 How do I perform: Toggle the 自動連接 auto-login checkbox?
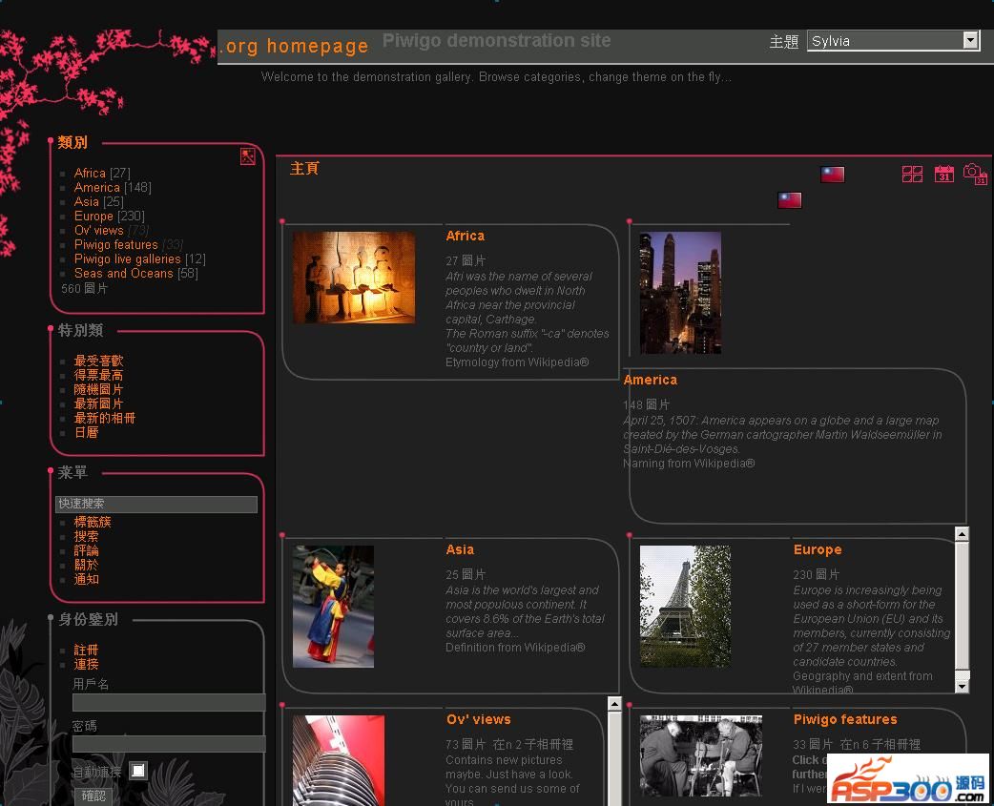coord(138,771)
